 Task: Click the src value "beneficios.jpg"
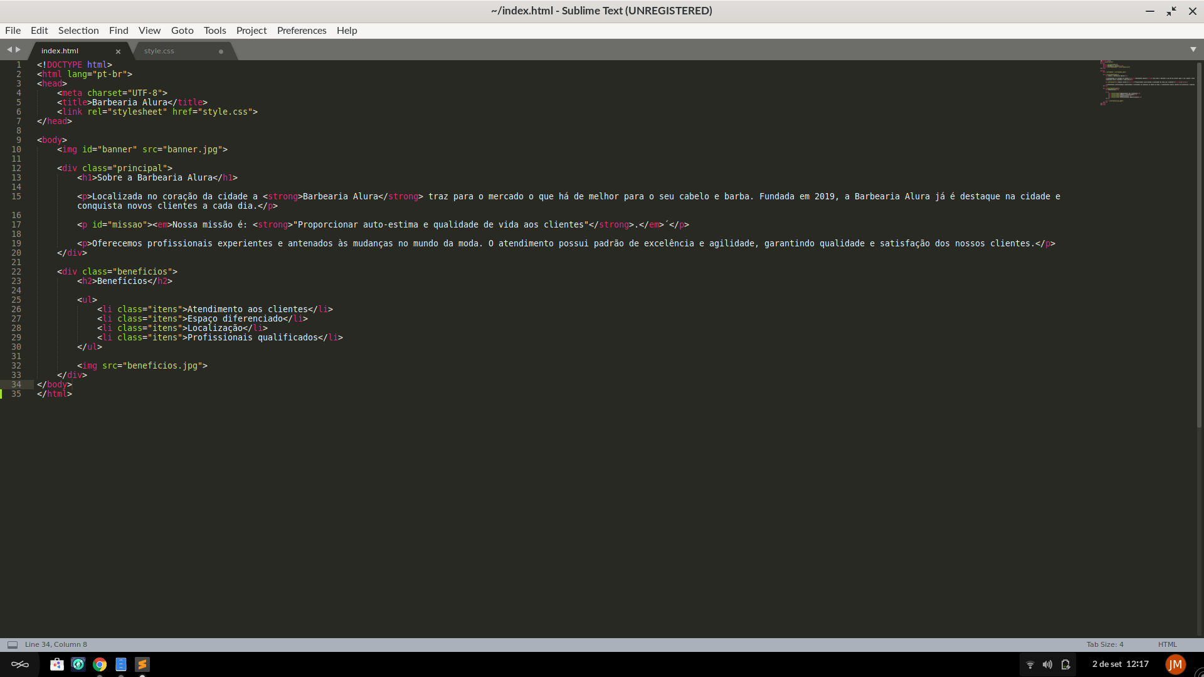point(162,365)
